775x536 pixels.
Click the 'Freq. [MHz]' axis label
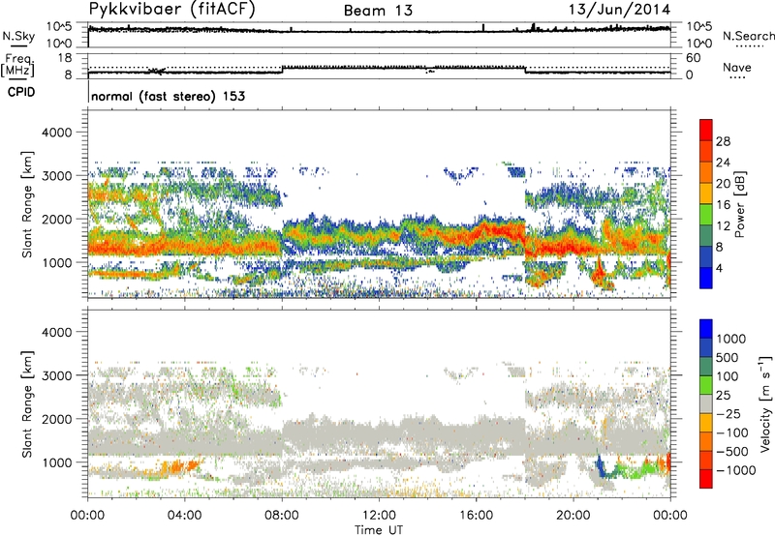[17, 65]
